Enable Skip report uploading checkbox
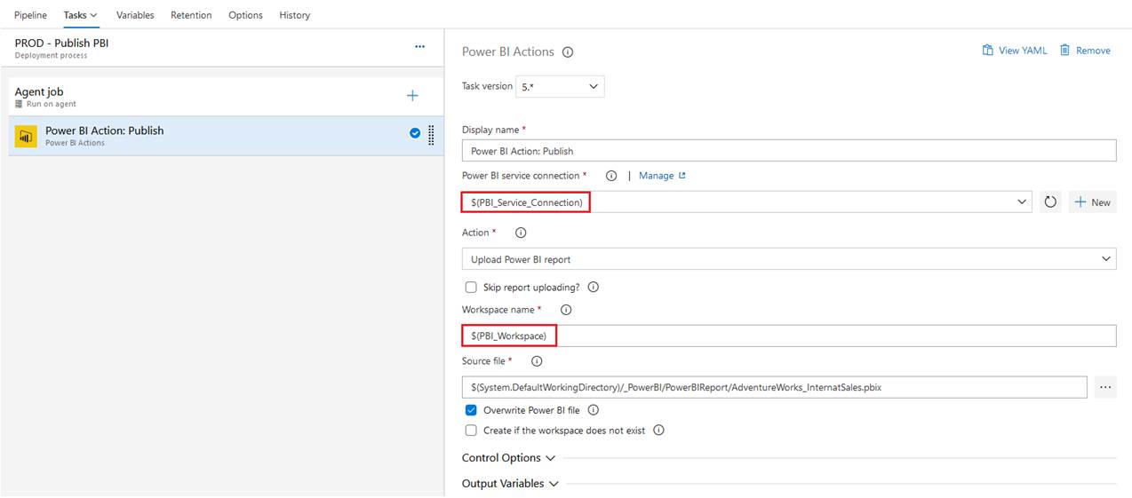 (471, 288)
